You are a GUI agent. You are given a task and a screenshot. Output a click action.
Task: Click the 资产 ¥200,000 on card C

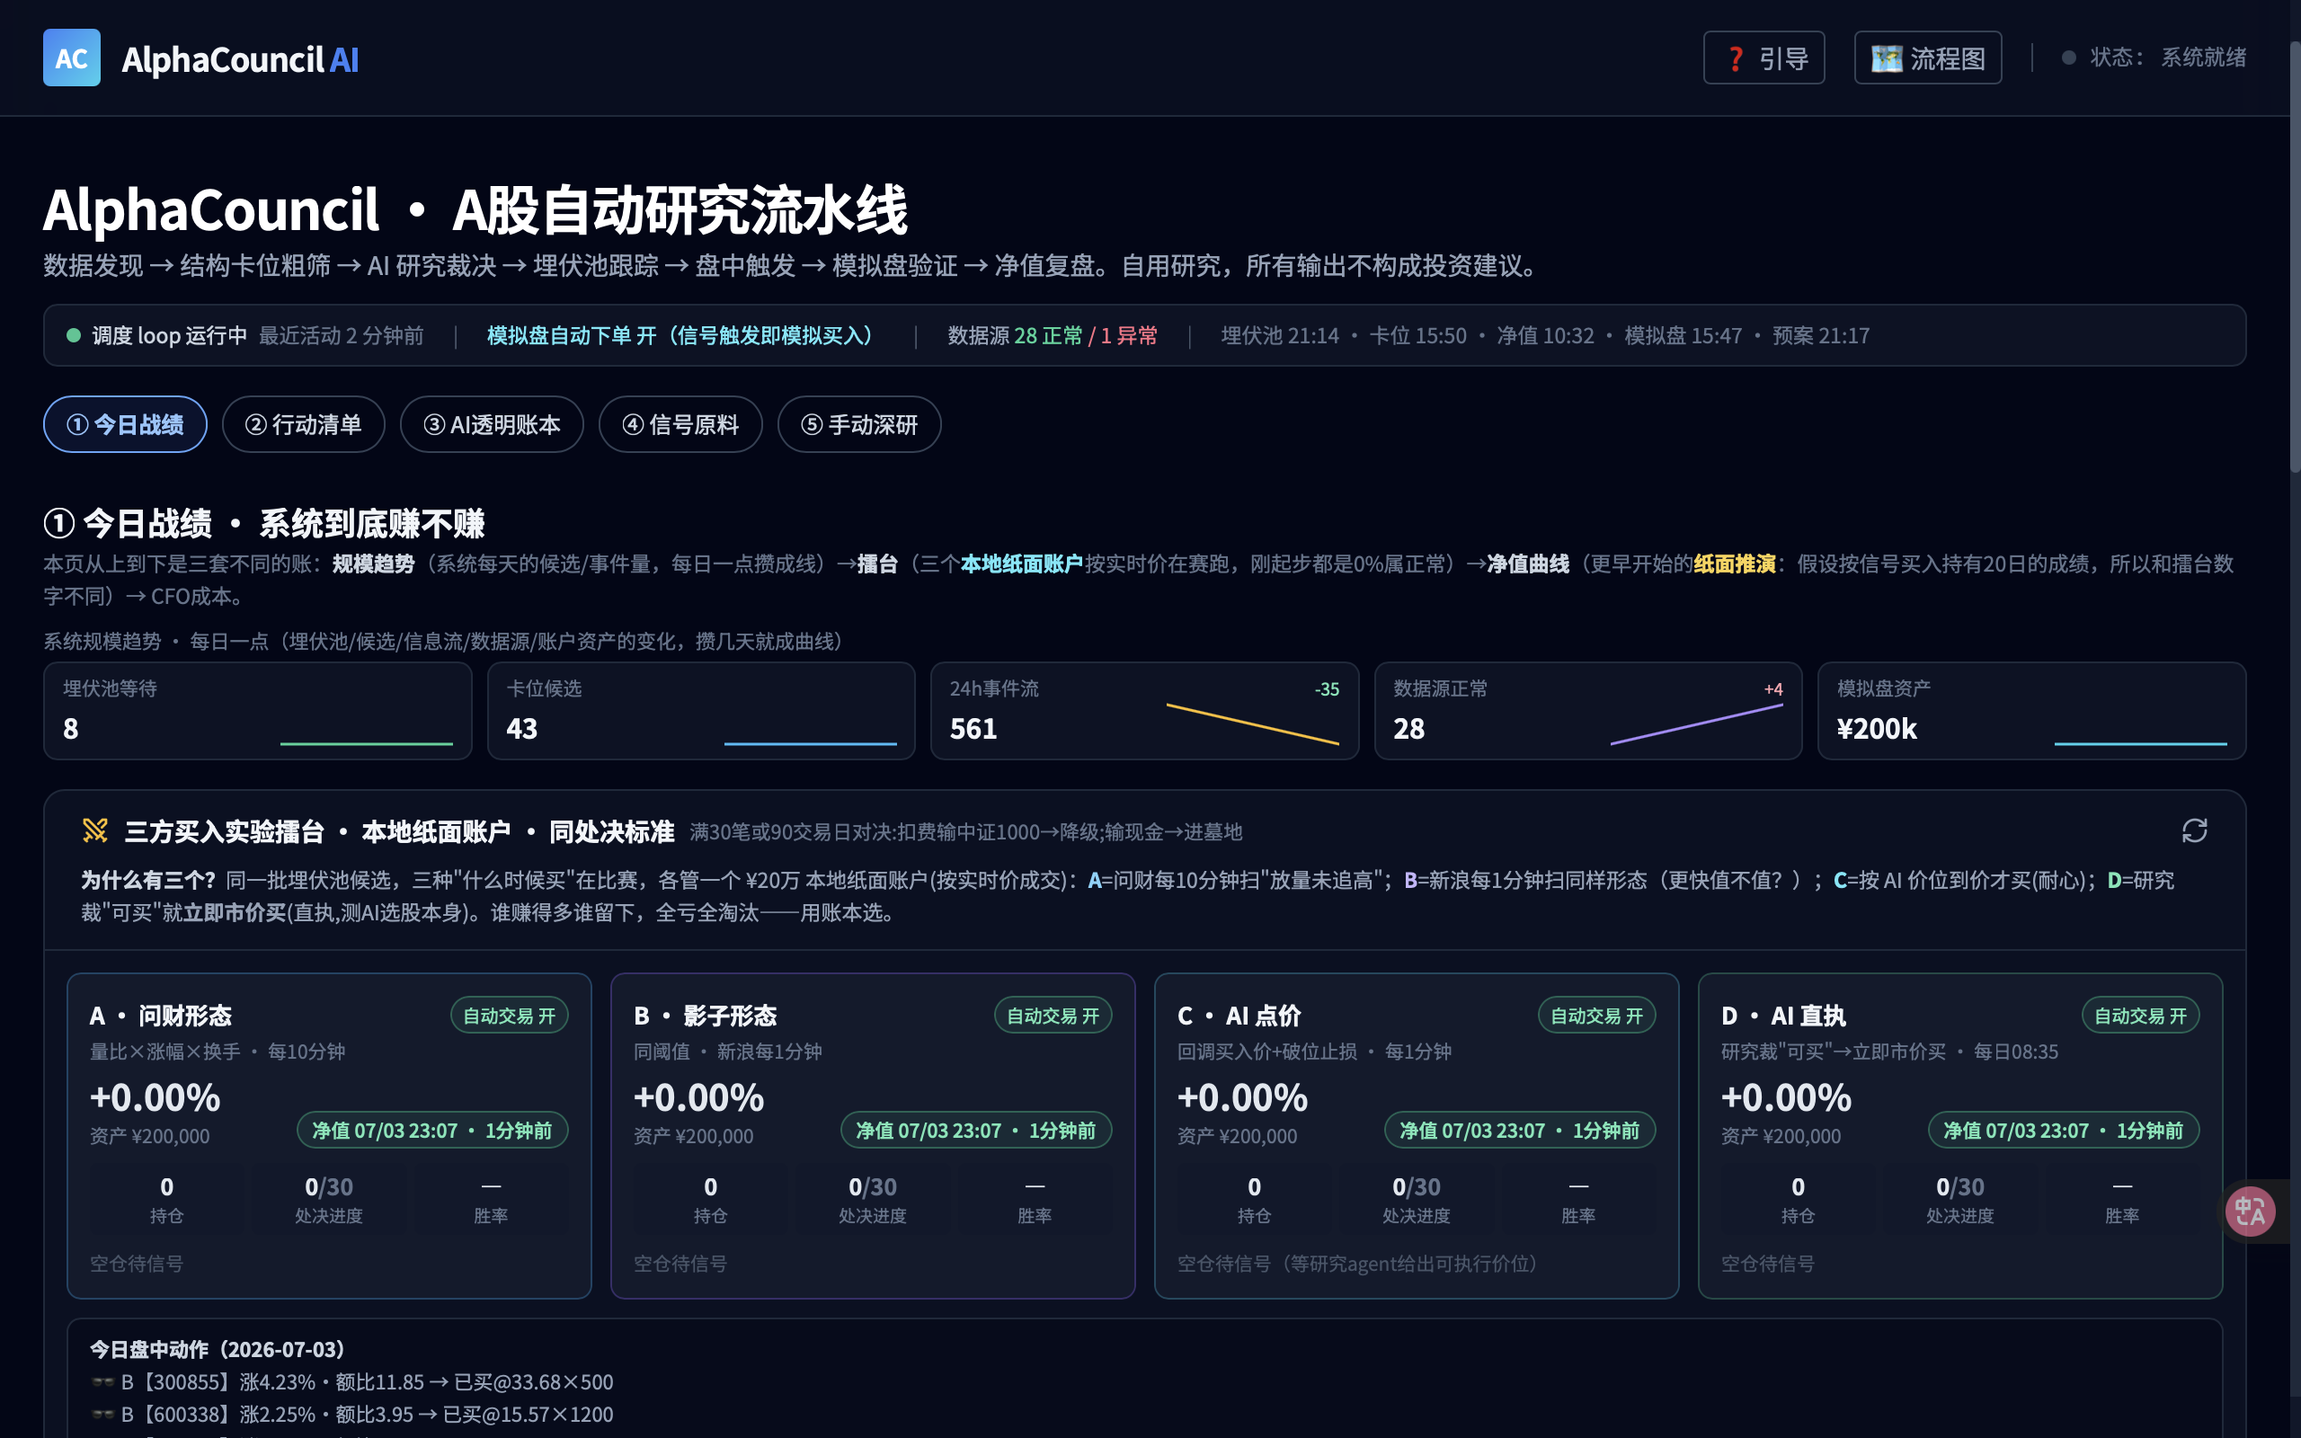coord(1237,1135)
